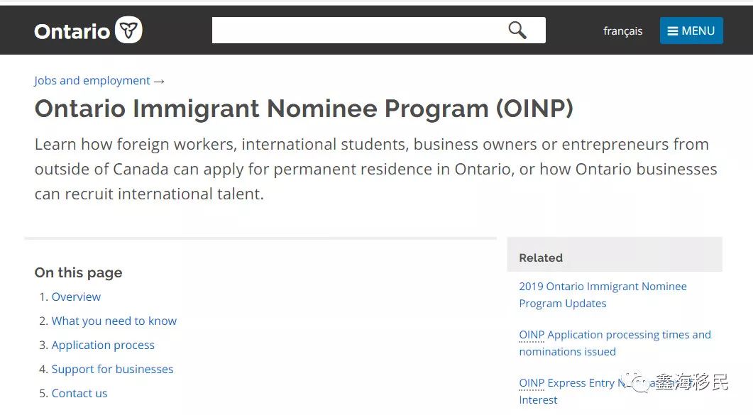753x415 pixels.
Task: Click the WeChat watermark logo icon
Action: pyautogui.click(x=641, y=384)
